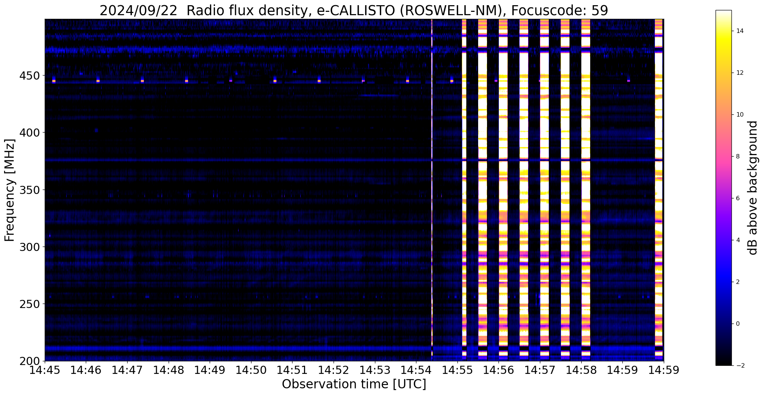This screenshot has width=764, height=395.
Task: Click the 14:58 time tick label
Action: (x=582, y=370)
